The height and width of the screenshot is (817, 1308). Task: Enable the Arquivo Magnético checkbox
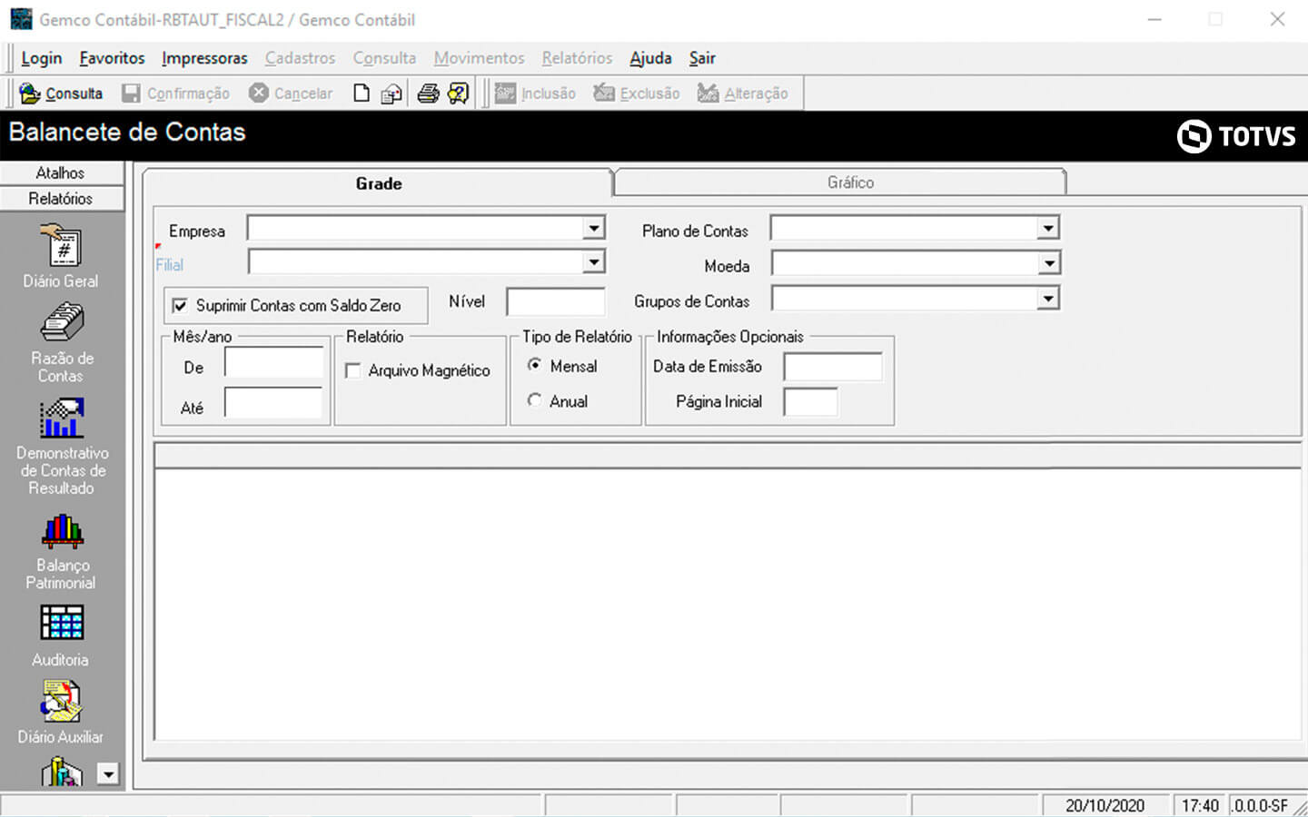353,370
